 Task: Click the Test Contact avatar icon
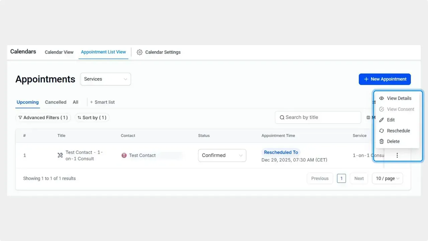click(x=124, y=155)
